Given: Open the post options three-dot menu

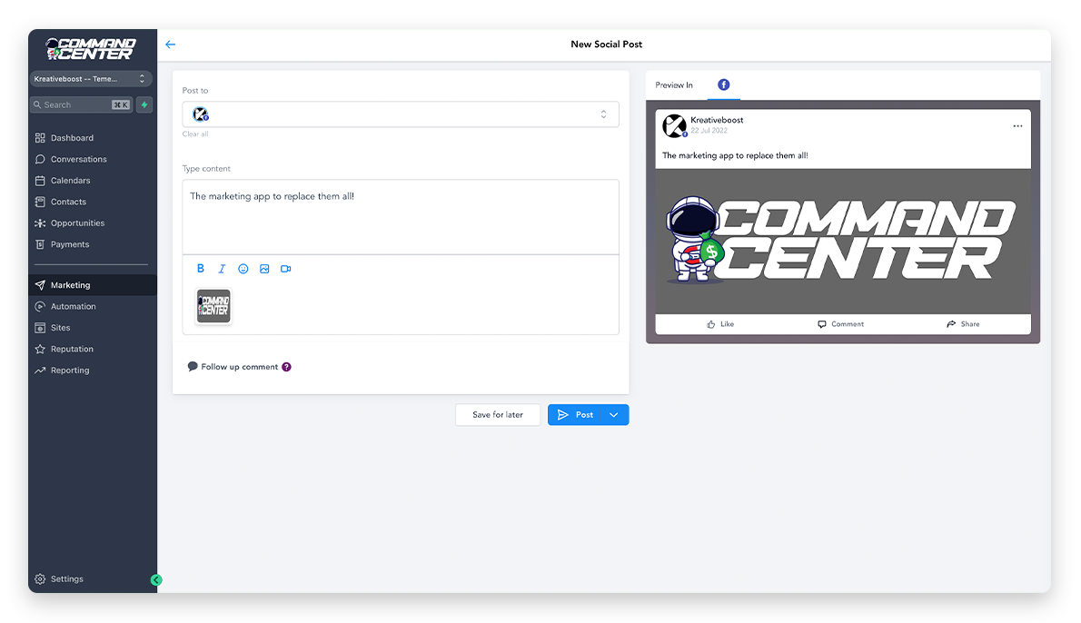Looking at the screenshot, I should (x=1017, y=126).
